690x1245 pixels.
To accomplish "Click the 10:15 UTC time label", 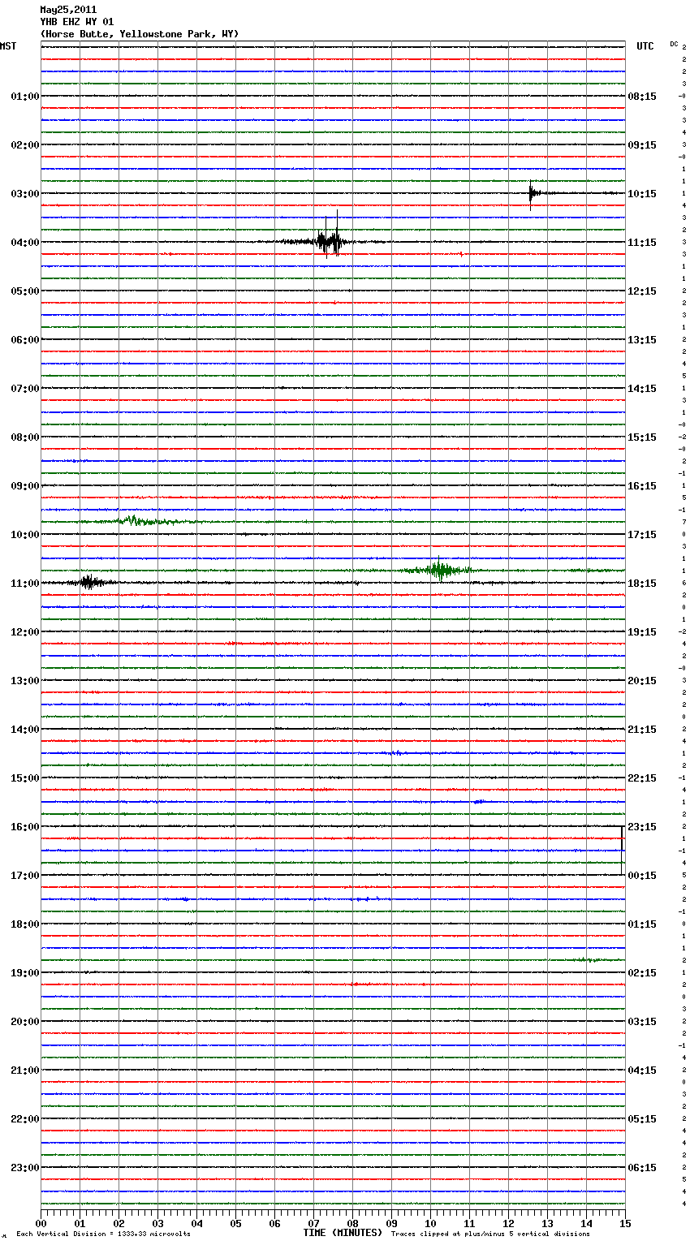I will click(x=642, y=194).
